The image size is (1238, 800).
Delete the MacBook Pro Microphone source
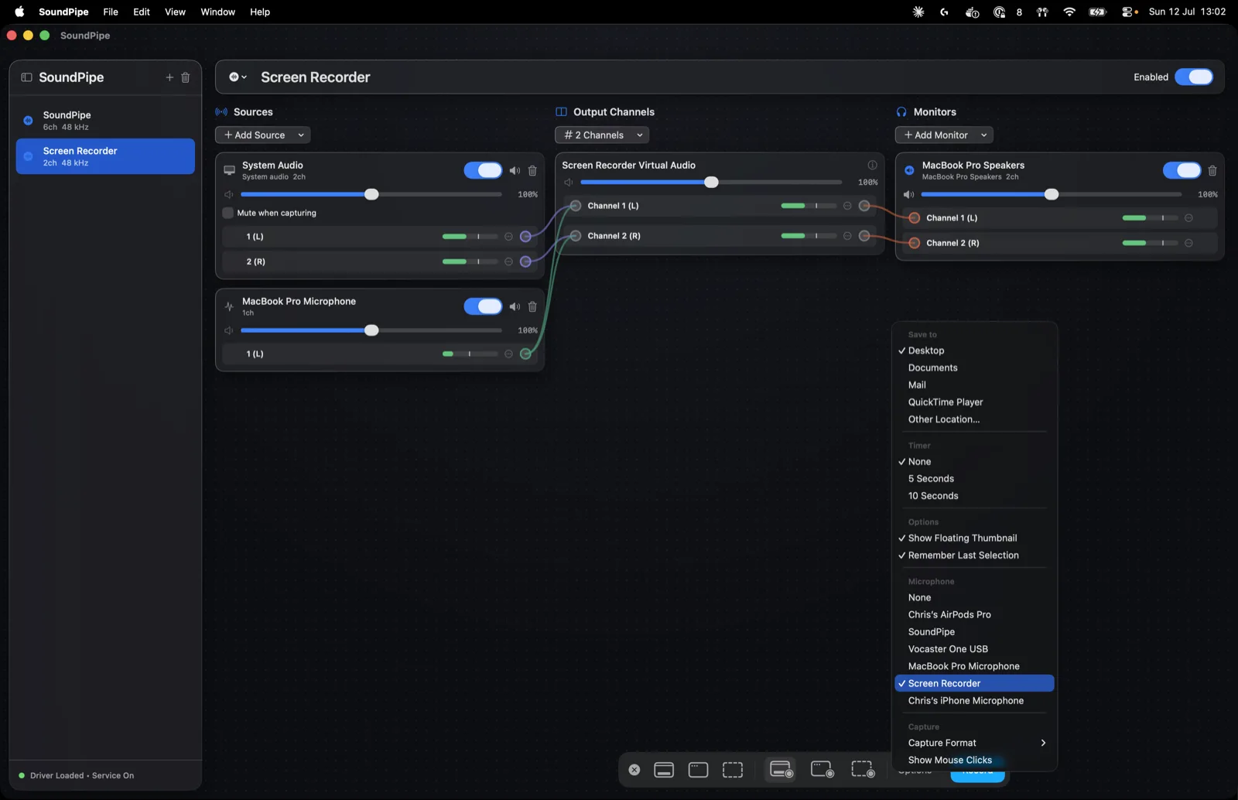click(532, 306)
